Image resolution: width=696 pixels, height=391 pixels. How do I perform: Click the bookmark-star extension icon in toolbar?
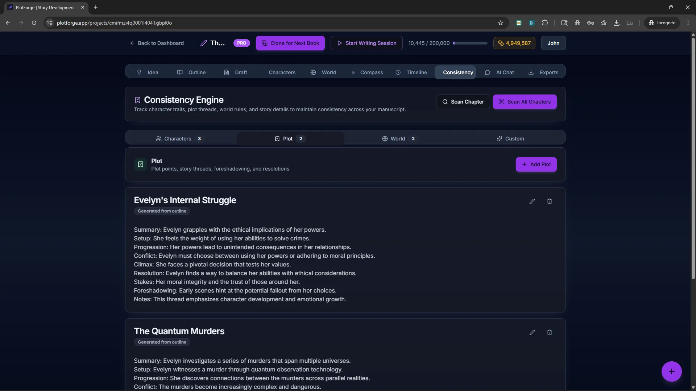click(x=604, y=23)
